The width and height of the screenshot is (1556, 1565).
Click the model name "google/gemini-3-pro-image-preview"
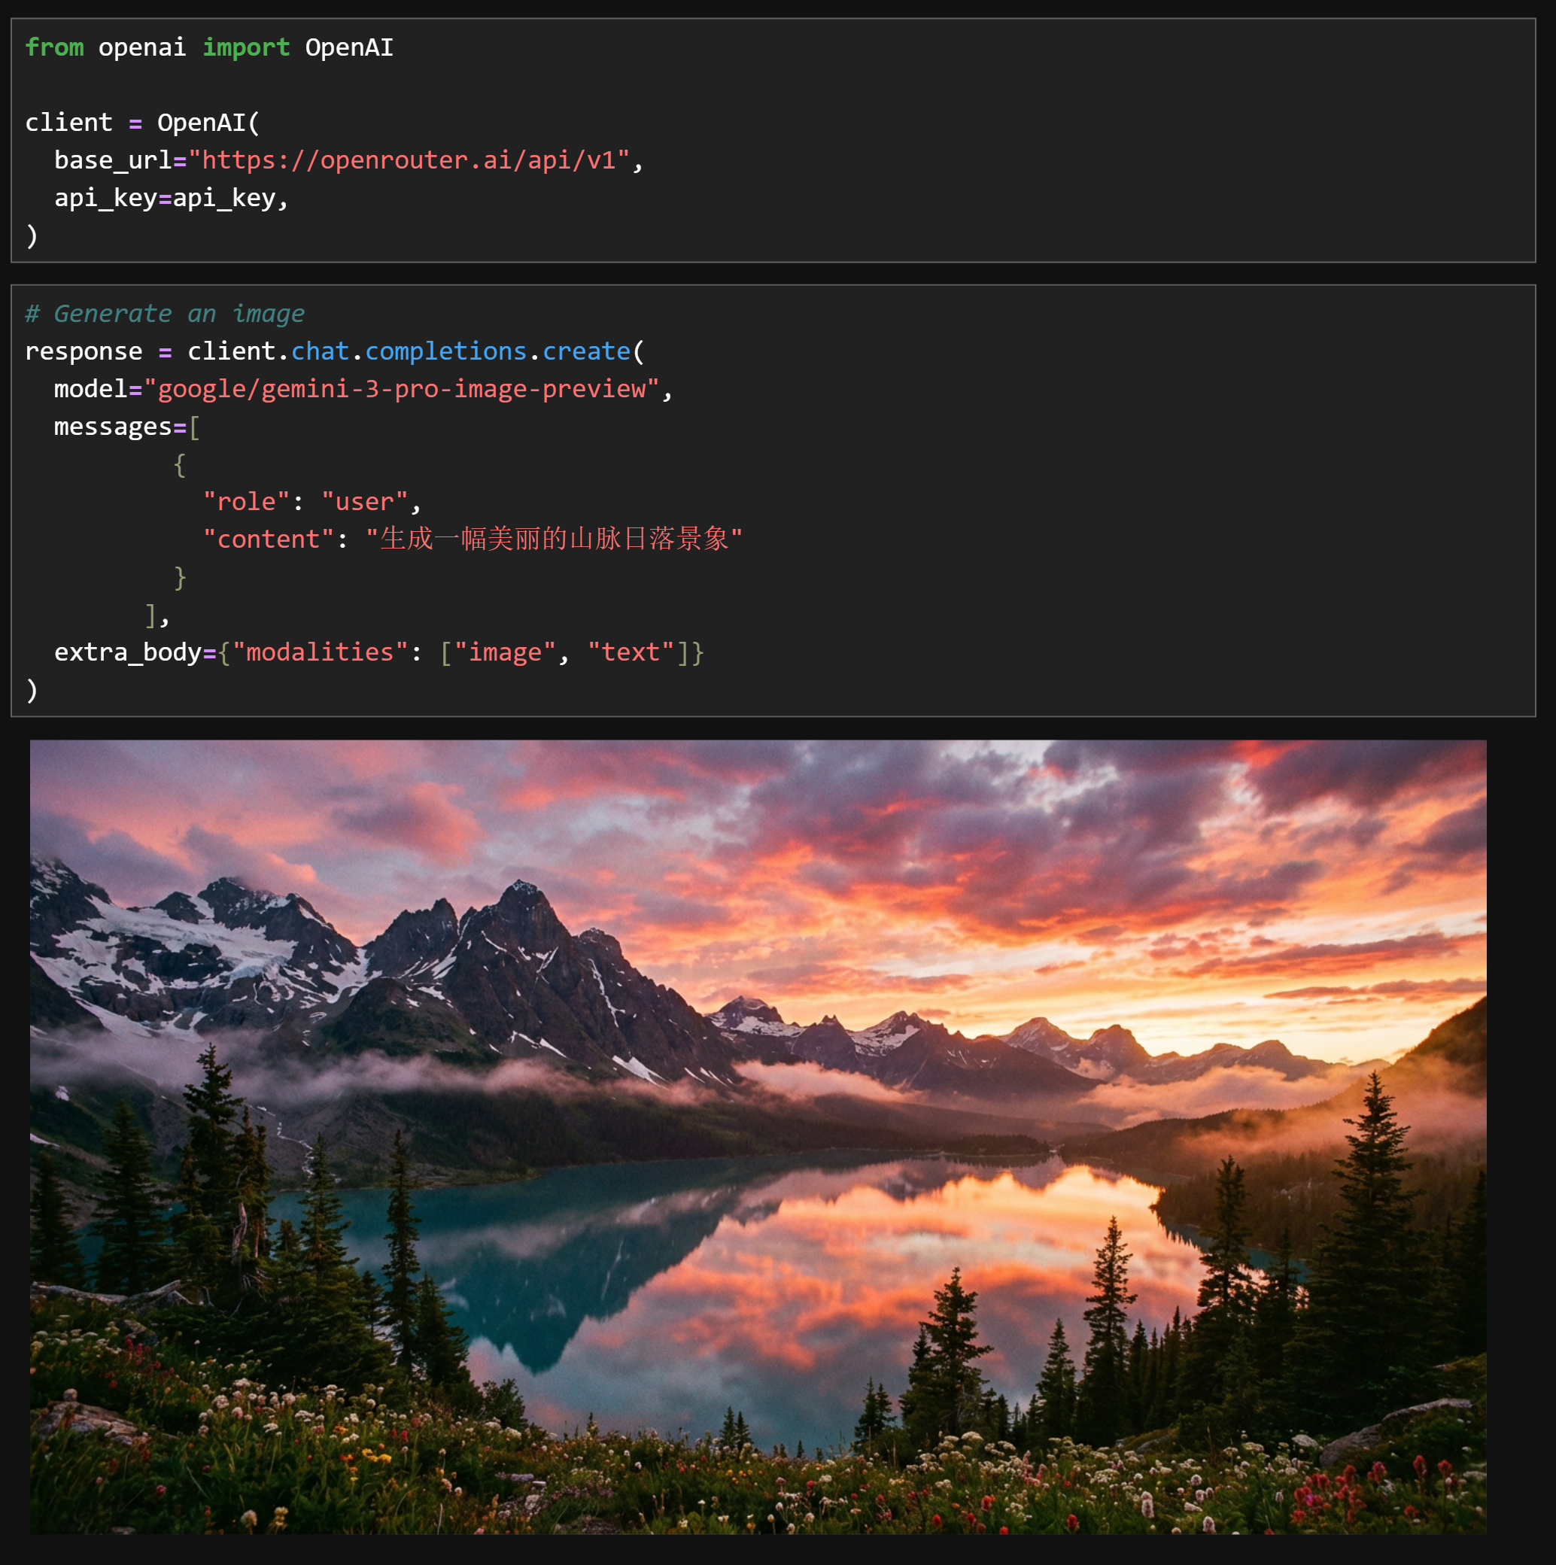[402, 390]
